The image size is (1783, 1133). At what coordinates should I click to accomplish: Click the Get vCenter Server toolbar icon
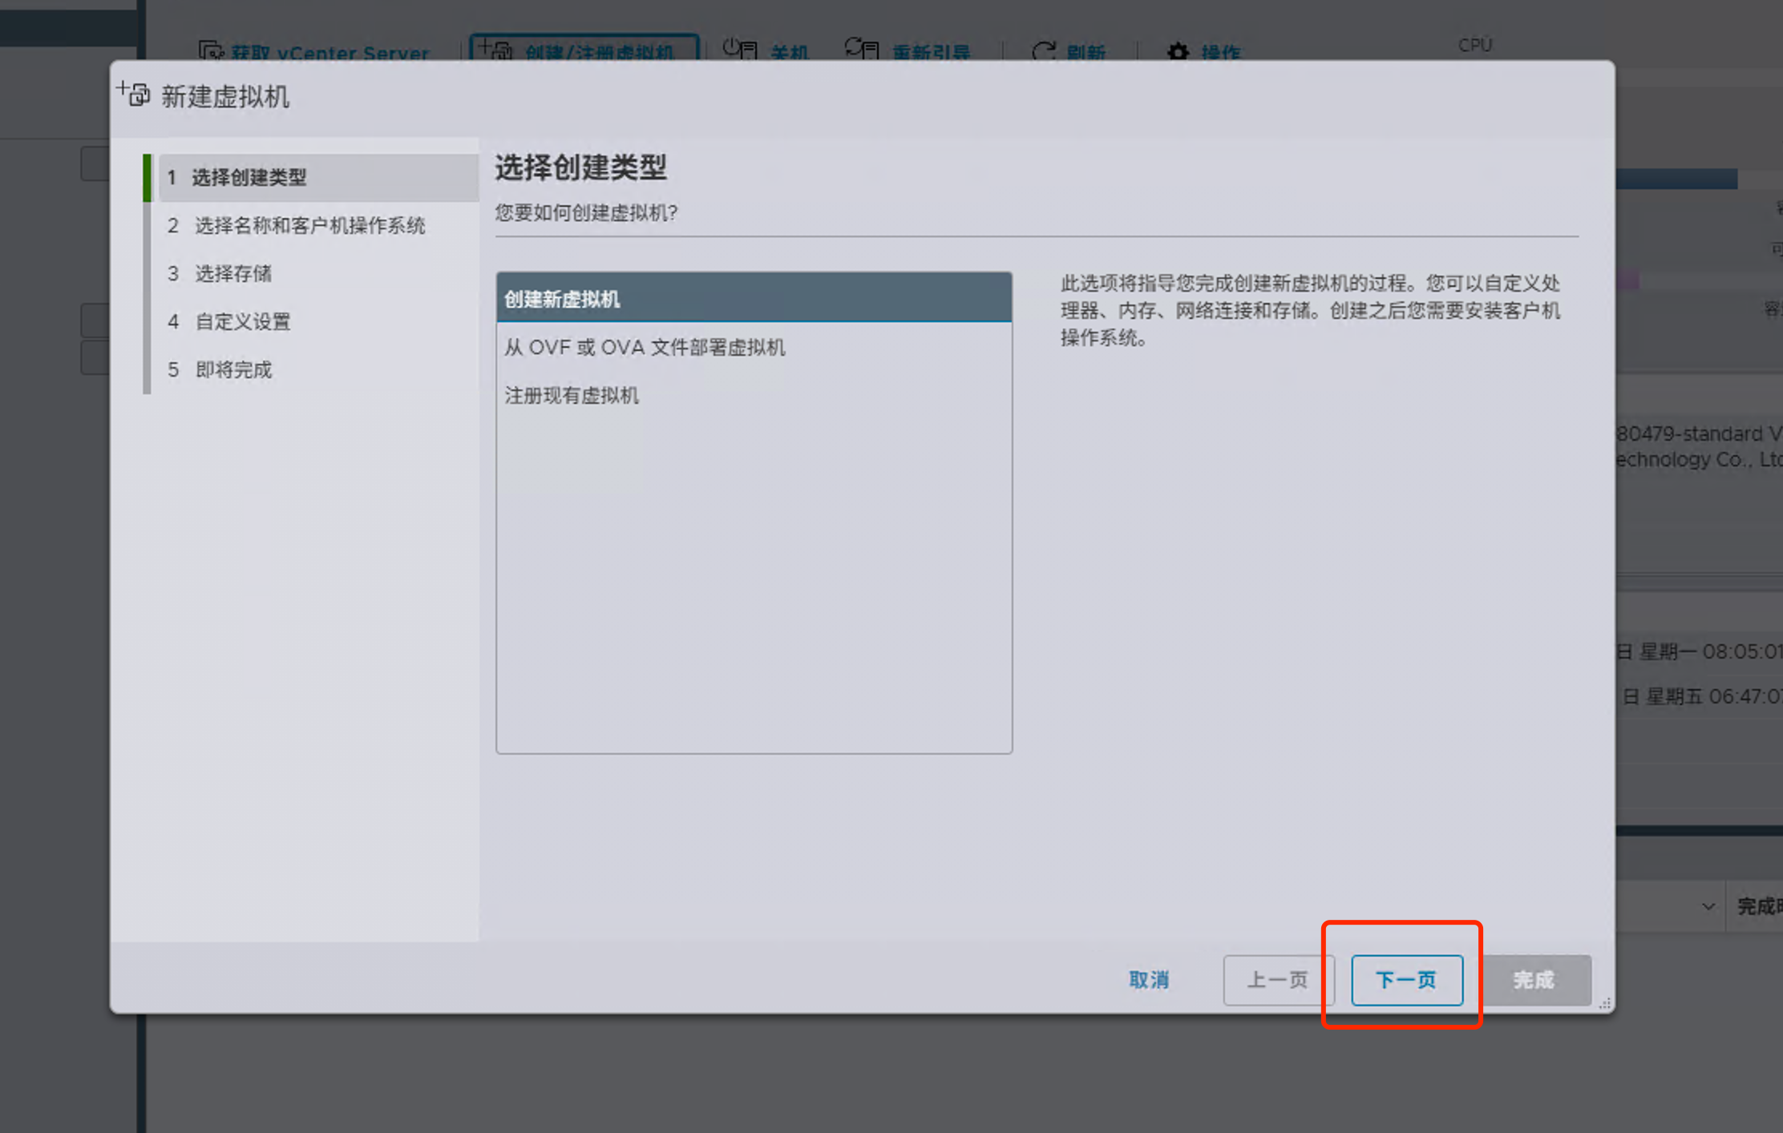coord(211,51)
